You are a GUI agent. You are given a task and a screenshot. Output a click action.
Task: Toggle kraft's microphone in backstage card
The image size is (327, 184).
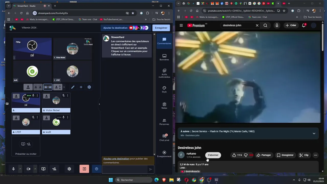point(63,117)
